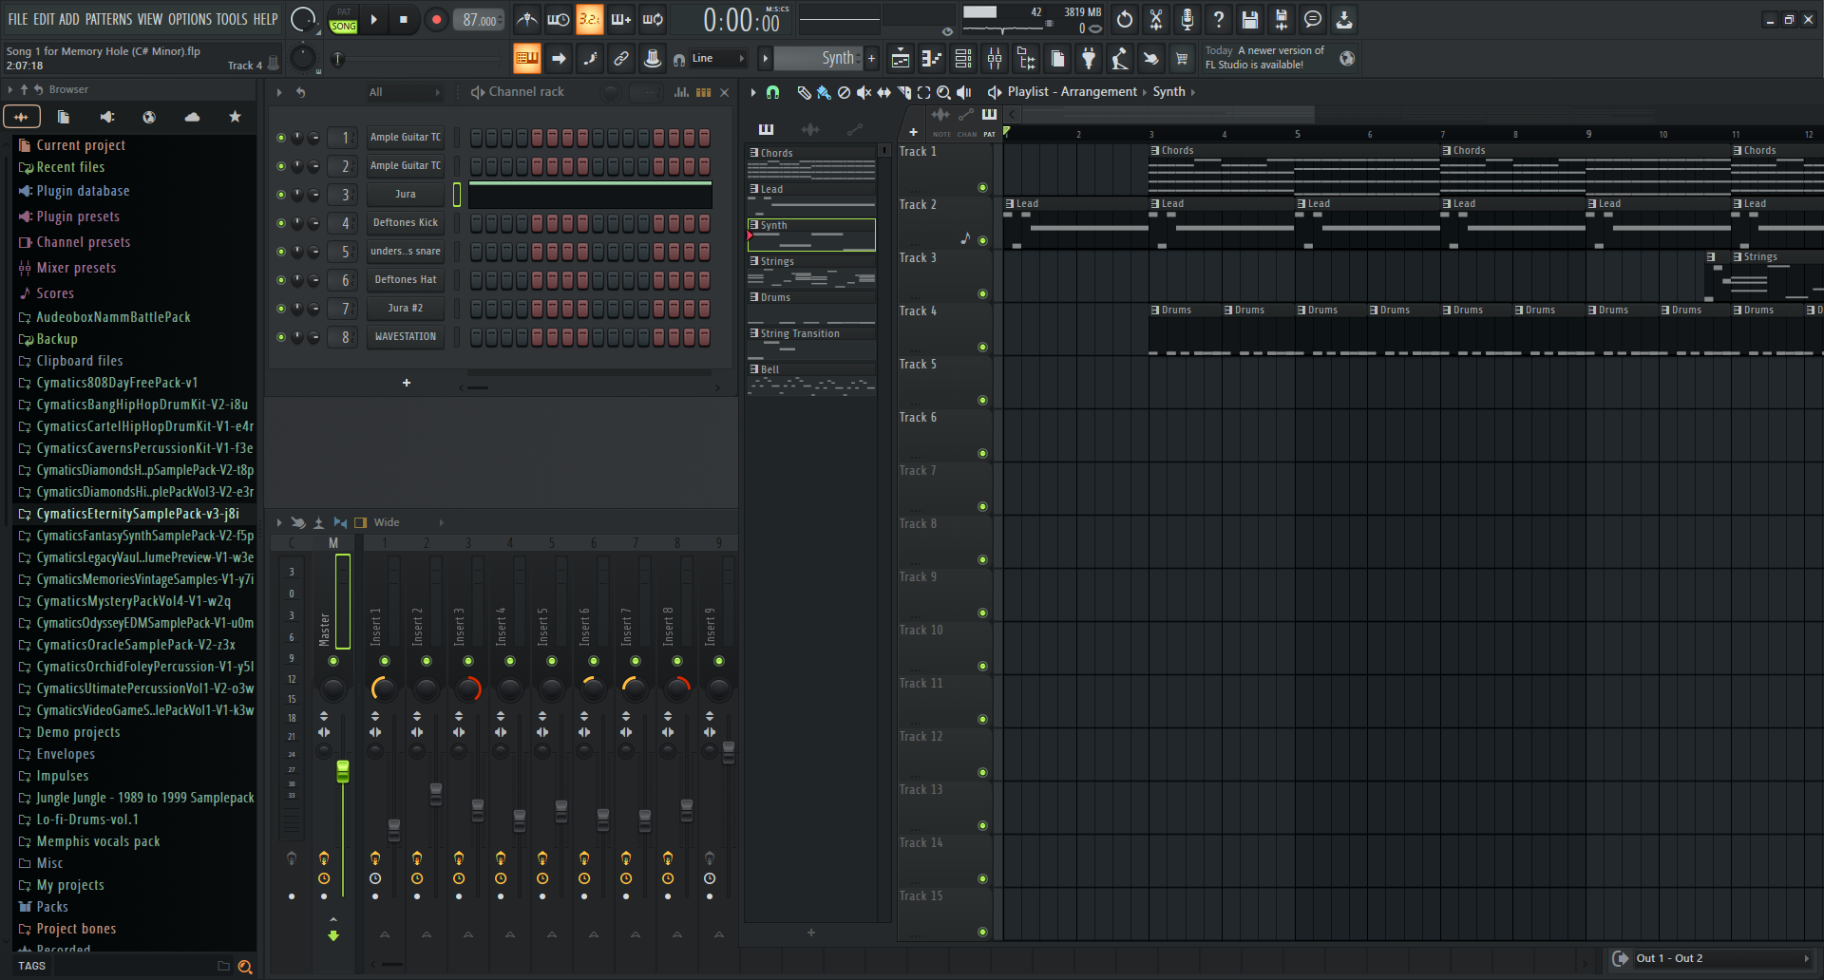Screen dimensions: 1824x980
Task: Open the channel rack All filter dropdown
Action: [404, 92]
